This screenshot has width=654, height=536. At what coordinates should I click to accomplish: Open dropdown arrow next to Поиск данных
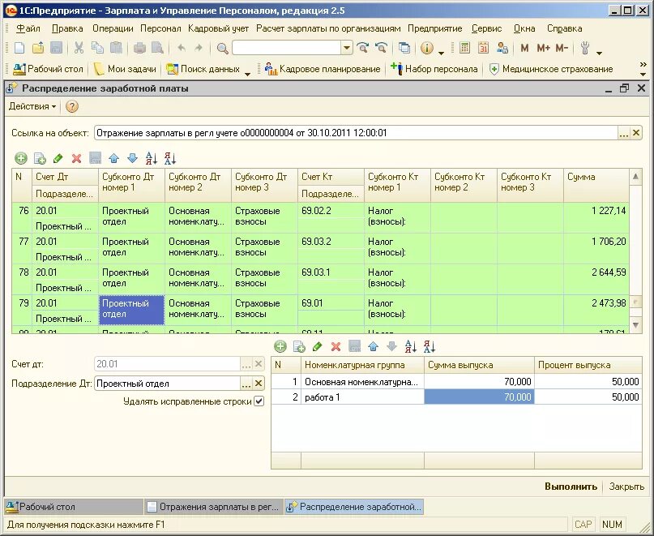(x=247, y=74)
